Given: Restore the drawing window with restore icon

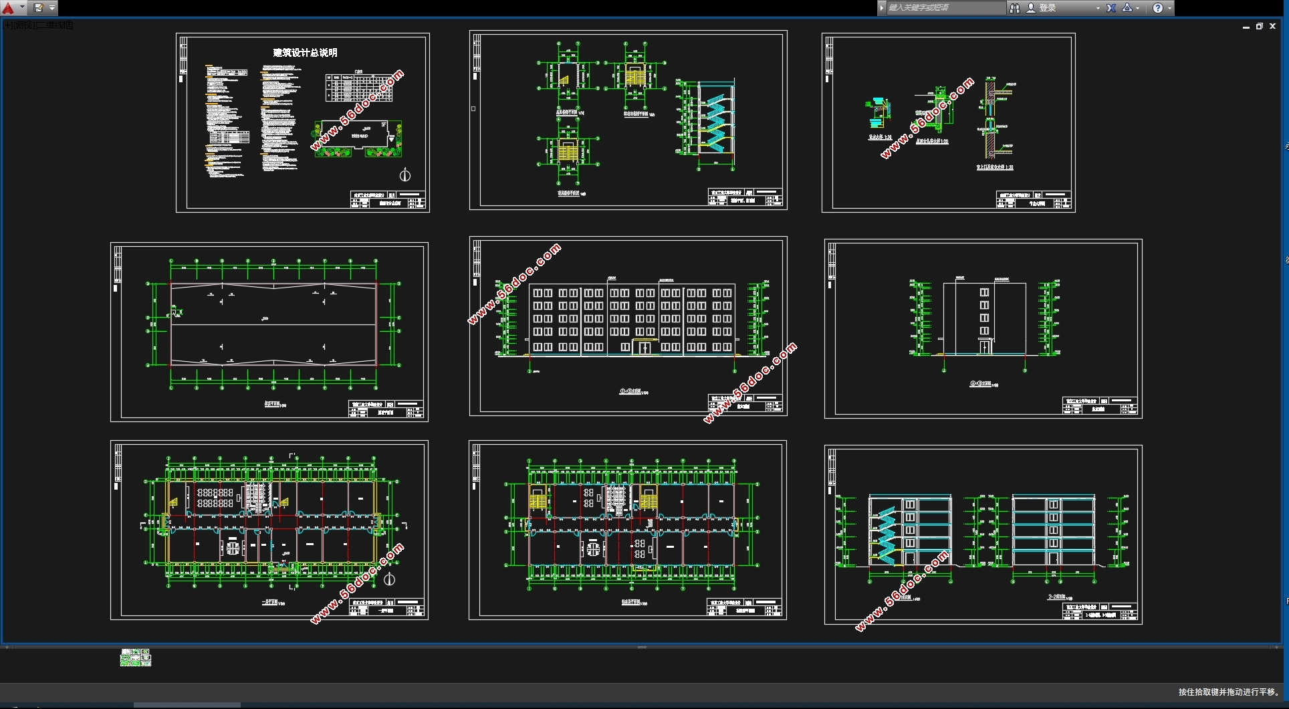Looking at the screenshot, I should (x=1259, y=27).
